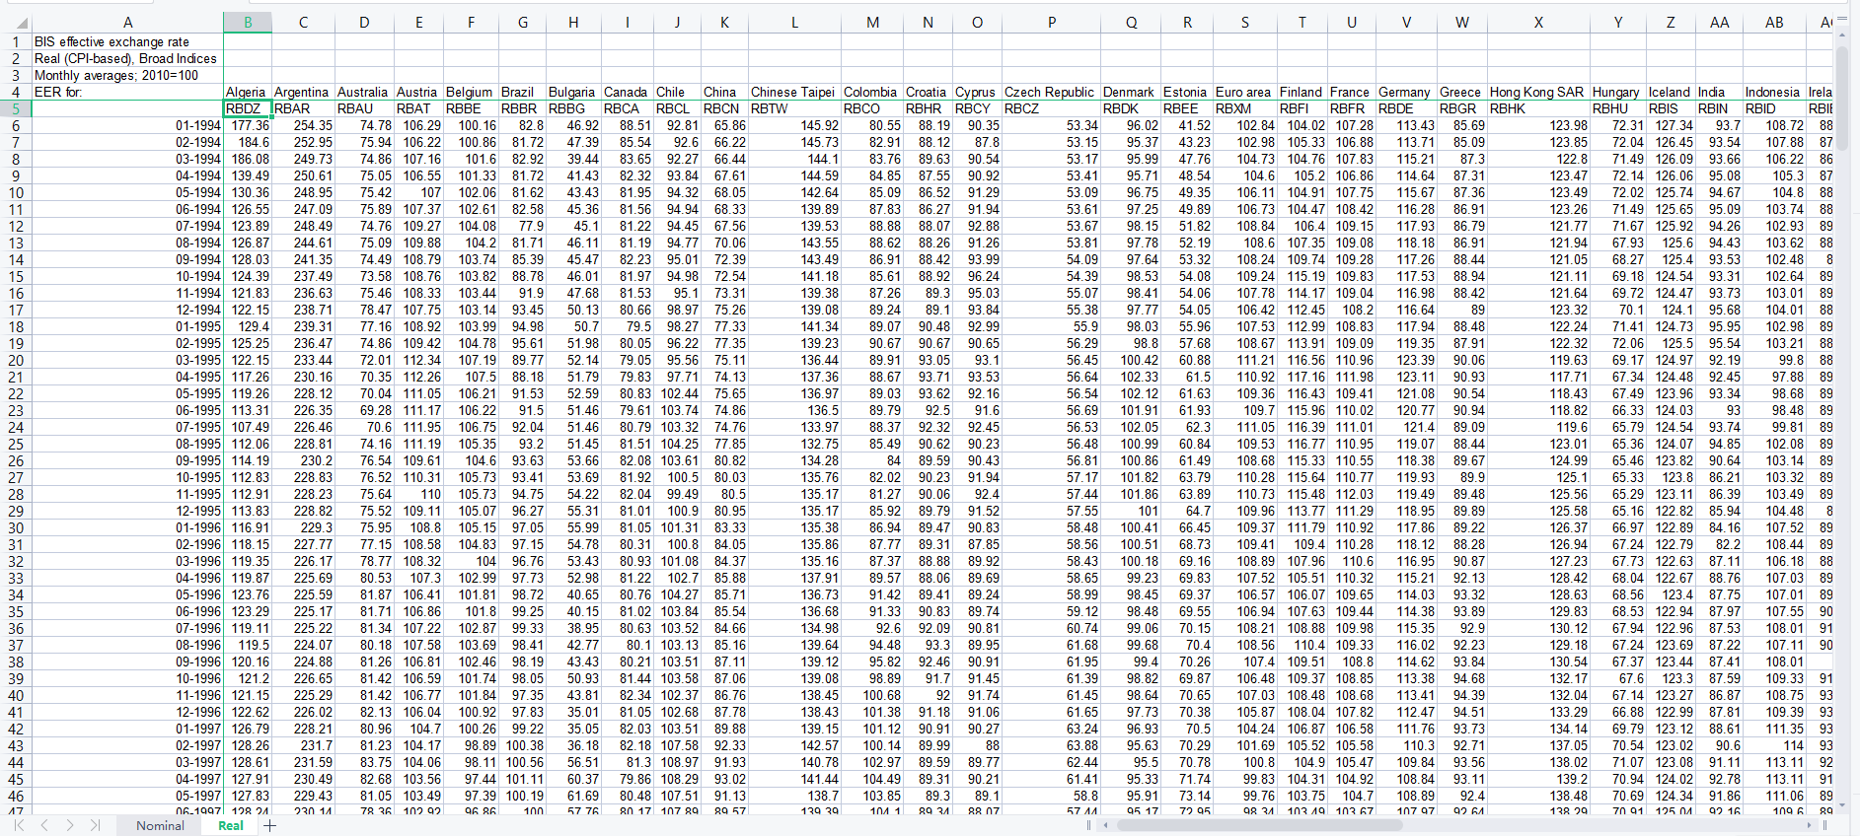1860x836 pixels.
Task: Click the RBHK code cell
Action: 1538,108
